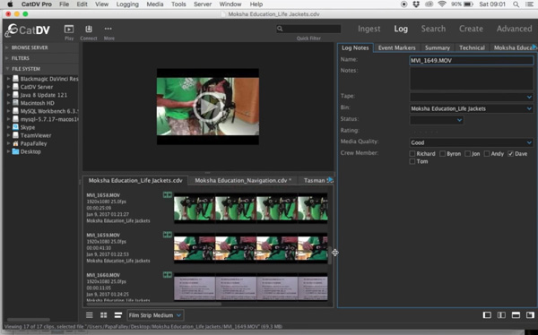
Task: Check the Byron crew member box
Action: tap(443, 153)
